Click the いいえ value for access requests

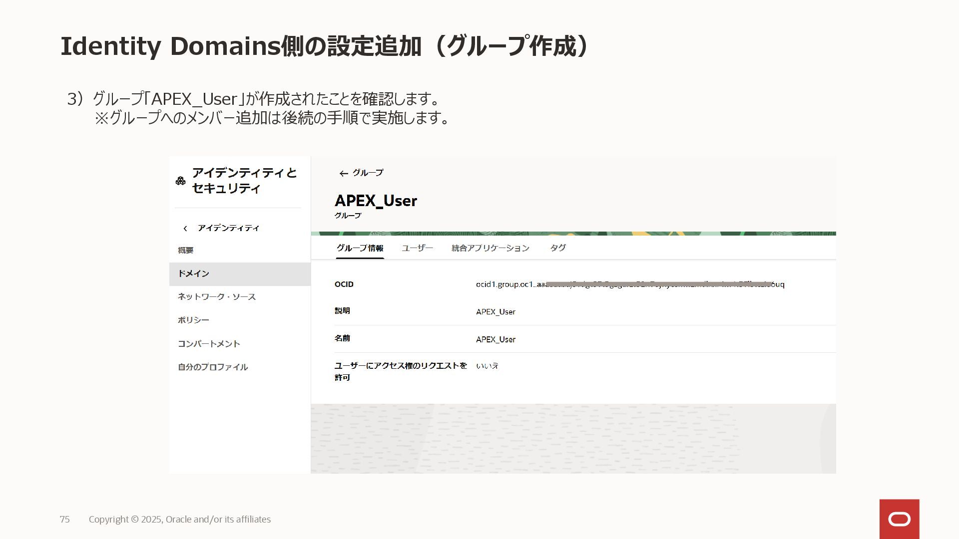point(487,366)
